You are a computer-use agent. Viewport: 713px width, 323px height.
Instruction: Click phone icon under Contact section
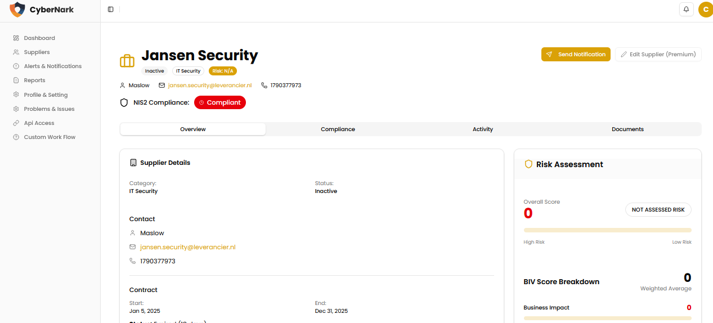coord(133,261)
